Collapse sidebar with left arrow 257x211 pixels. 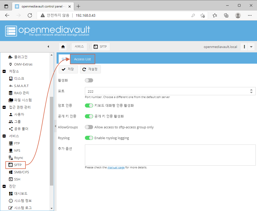tap(48, 47)
